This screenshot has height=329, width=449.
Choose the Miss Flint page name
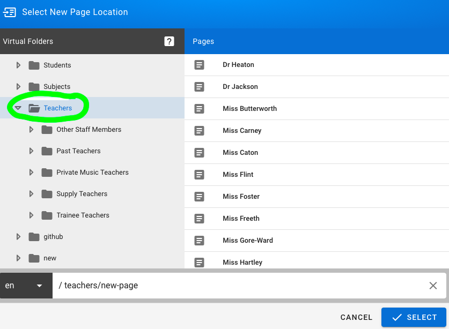238,175
